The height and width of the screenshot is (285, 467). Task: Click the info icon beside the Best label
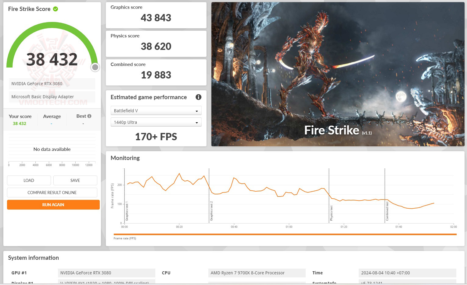click(89, 116)
